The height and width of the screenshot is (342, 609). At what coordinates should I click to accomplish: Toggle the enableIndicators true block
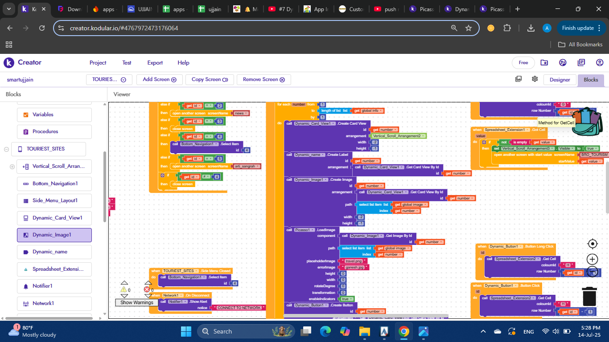pos(345,299)
